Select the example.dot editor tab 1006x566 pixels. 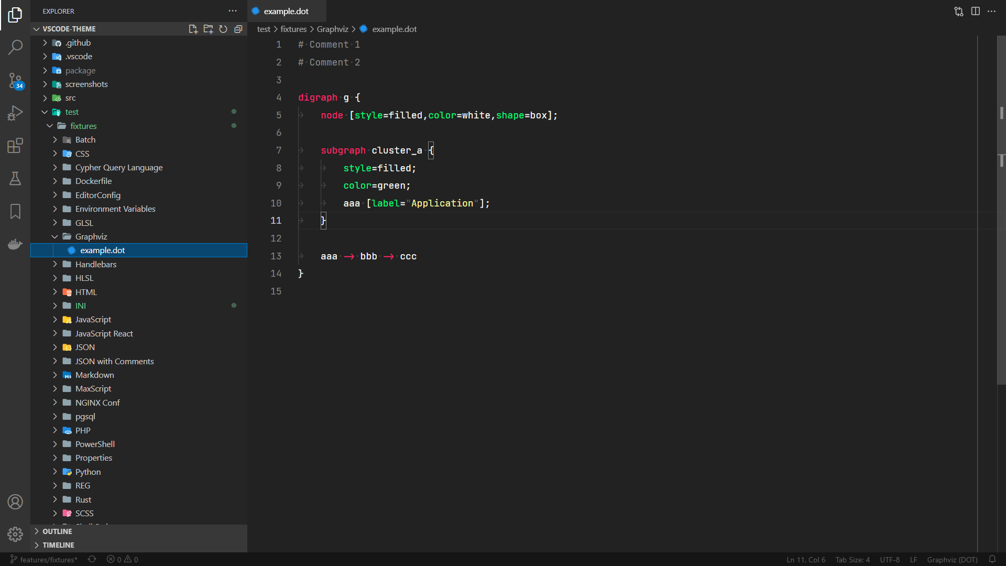coord(286,11)
